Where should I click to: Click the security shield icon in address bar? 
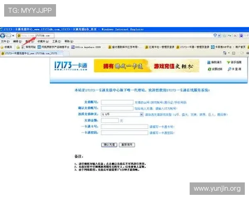point(215,35)
